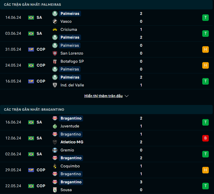Click SA league label on 03.06.24 row
The image size is (214, 194).
point(39,33)
